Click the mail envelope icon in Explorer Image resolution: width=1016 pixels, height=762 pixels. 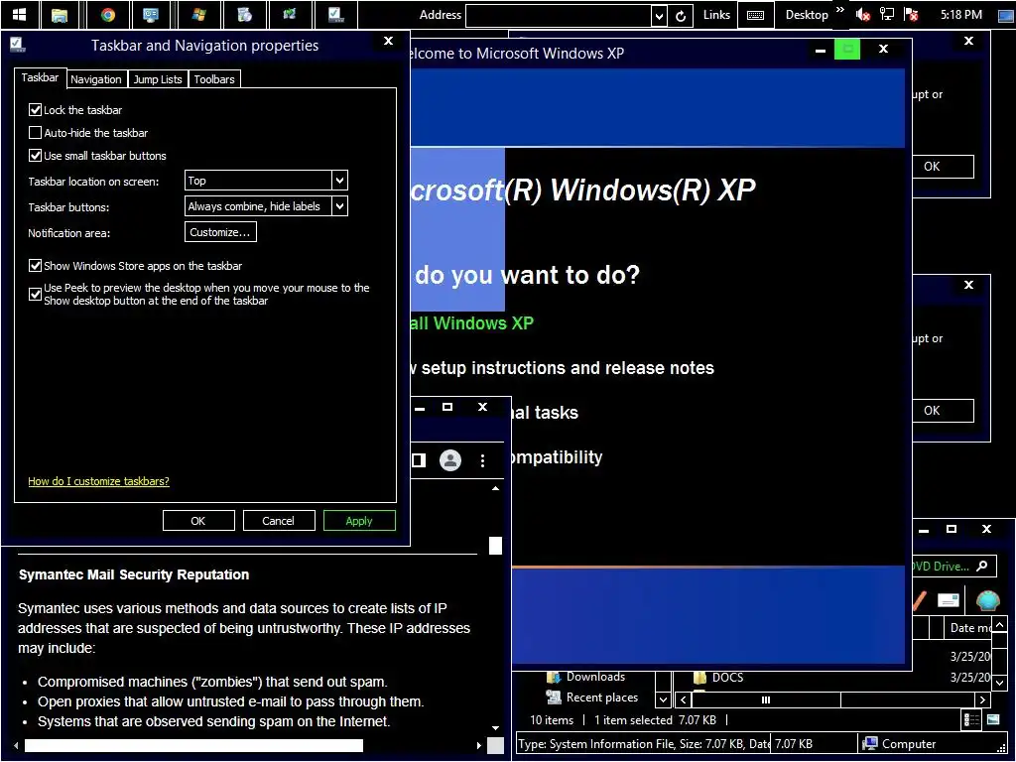[948, 600]
